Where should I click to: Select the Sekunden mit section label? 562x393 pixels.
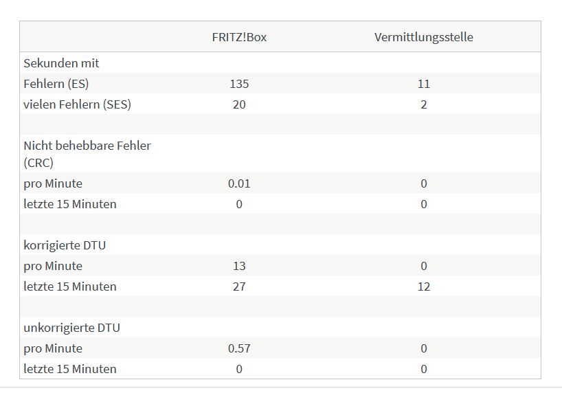pyautogui.click(x=61, y=63)
